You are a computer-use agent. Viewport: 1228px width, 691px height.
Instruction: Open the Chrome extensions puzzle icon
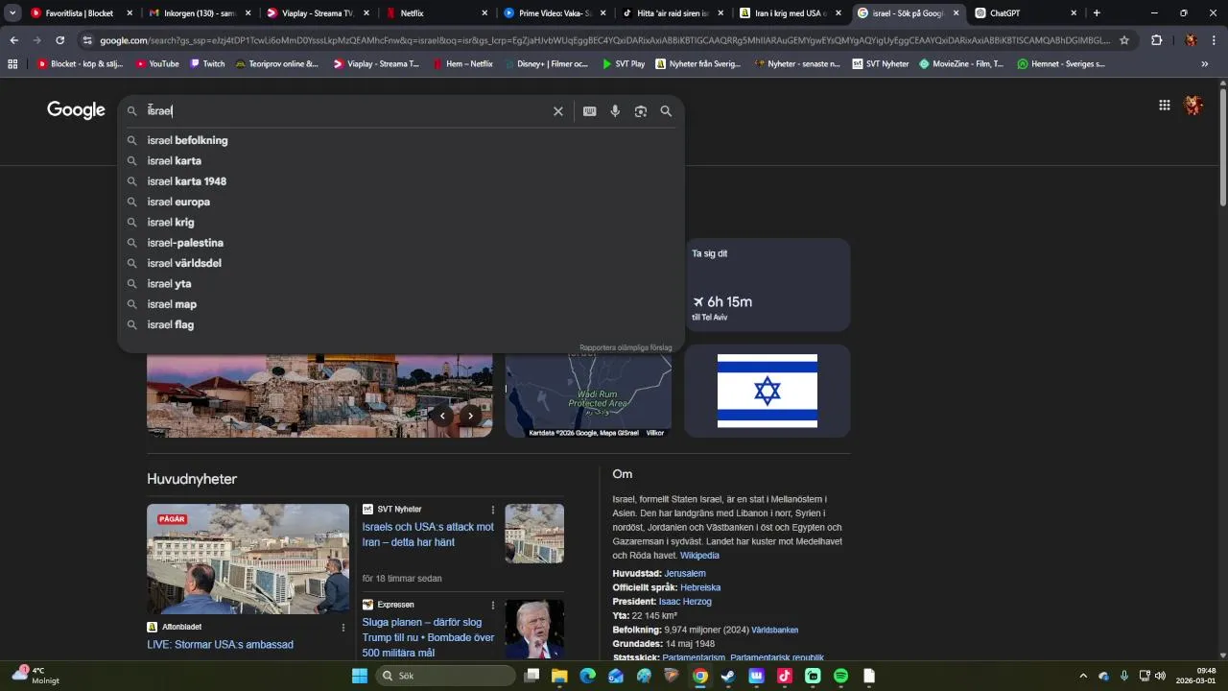coord(1156,40)
